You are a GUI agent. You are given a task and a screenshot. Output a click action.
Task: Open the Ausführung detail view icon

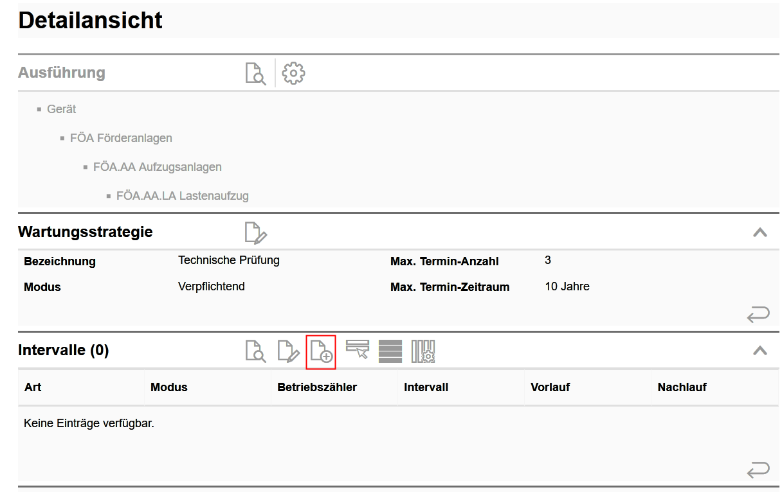click(x=255, y=73)
